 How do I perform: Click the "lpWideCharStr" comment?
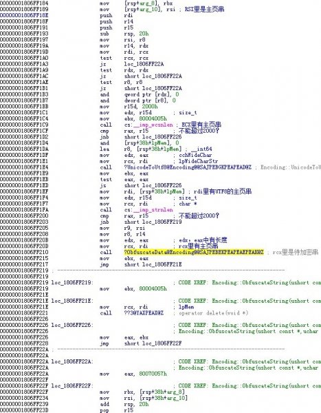[x=198, y=161]
